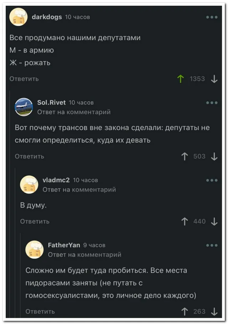The width and height of the screenshot is (228, 324).
Task: Open darkdogs user profile name
Action: (47, 17)
